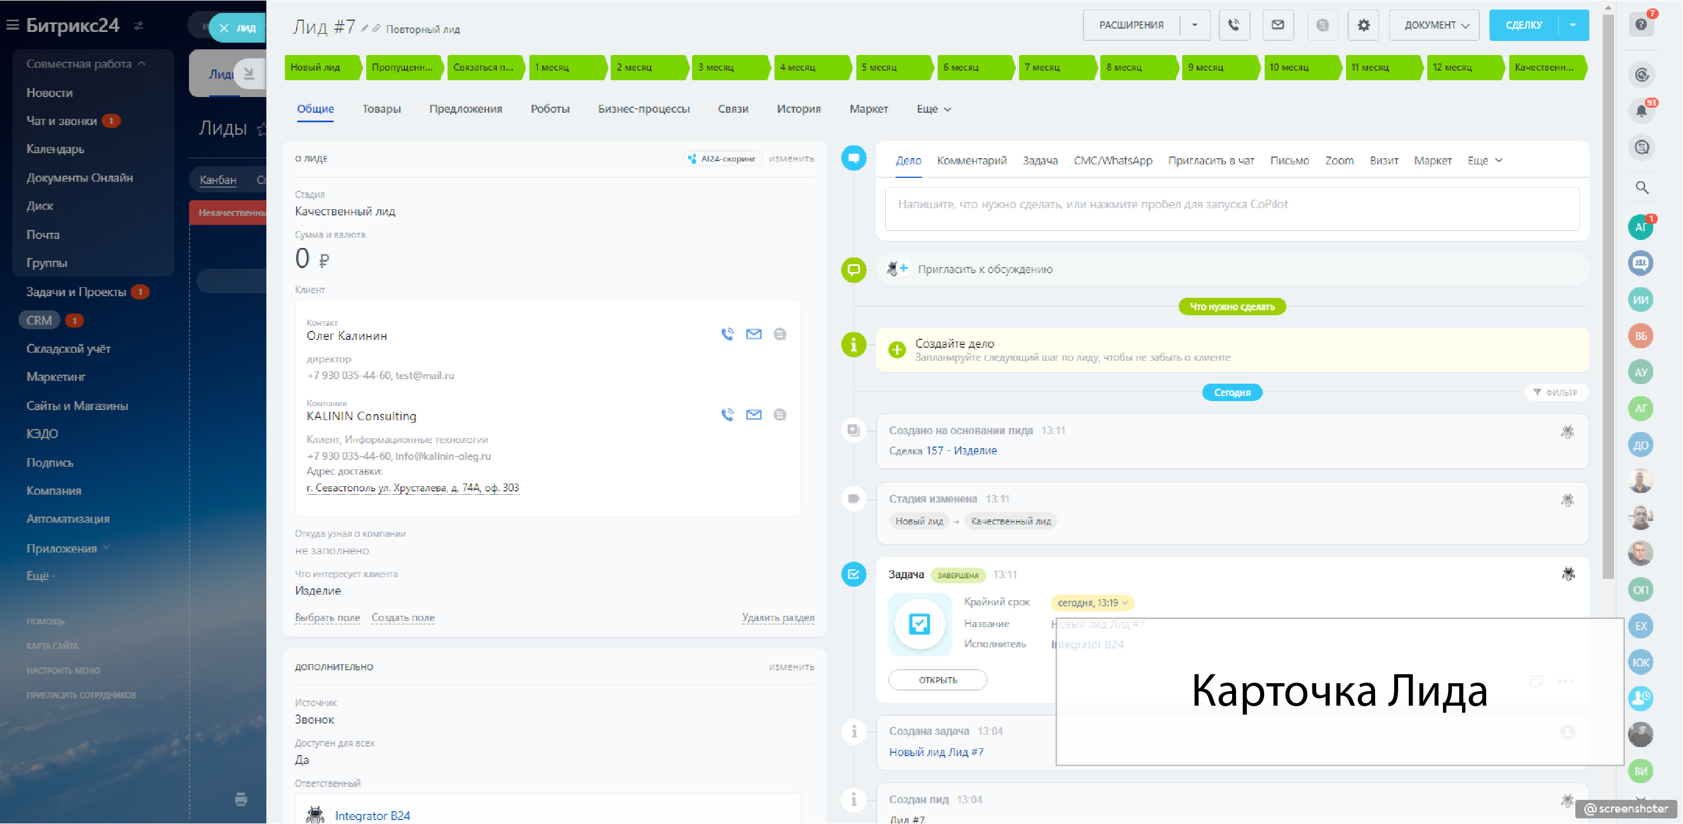Email KALININ Consulting via envelope icon
Viewport: 1683px width, 824px height.
click(753, 415)
